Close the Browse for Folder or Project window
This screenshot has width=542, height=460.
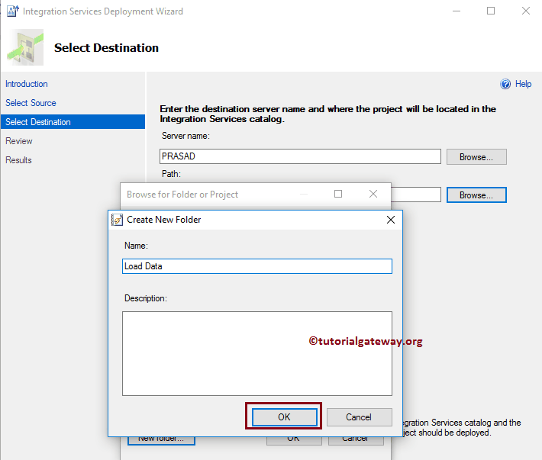pyautogui.click(x=373, y=194)
